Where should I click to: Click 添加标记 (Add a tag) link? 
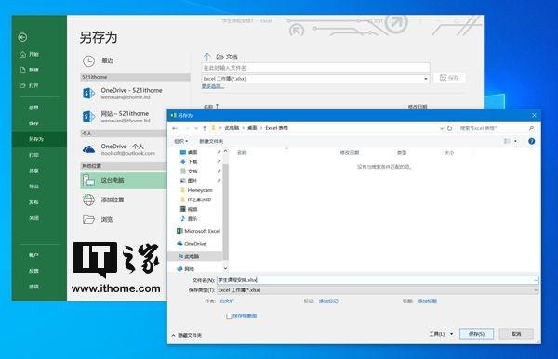click(328, 301)
